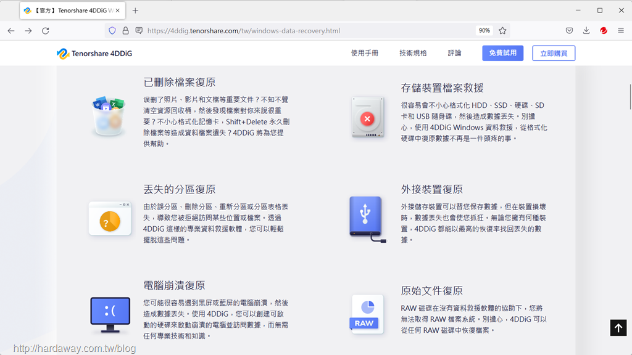The height and width of the screenshot is (355, 632).
Task: Go forward to the next page
Action: point(28,31)
